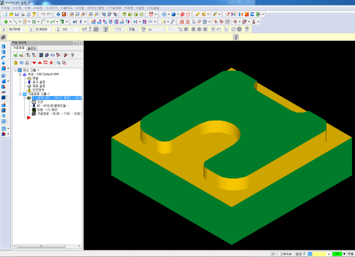This screenshot has width=355, height=257.
Task: Click the green color swatch in status bar
Action: (337, 253)
